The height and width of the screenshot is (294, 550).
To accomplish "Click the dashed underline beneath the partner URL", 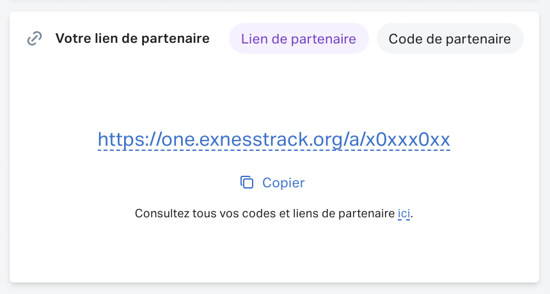I will [274, 150].
